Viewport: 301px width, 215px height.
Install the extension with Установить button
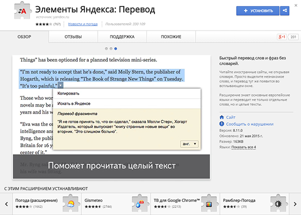coord(258,11)
